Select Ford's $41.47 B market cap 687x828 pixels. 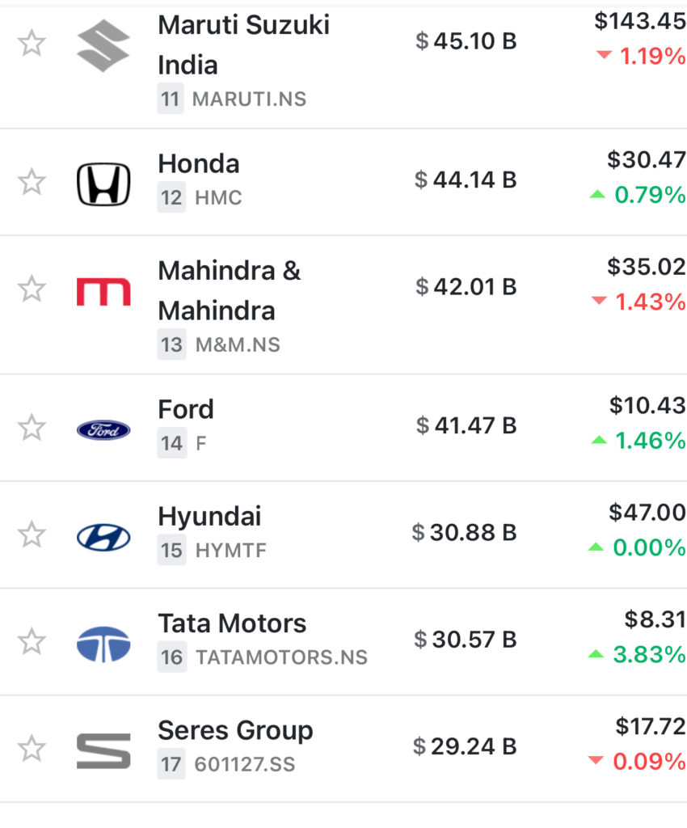(466, 425)
